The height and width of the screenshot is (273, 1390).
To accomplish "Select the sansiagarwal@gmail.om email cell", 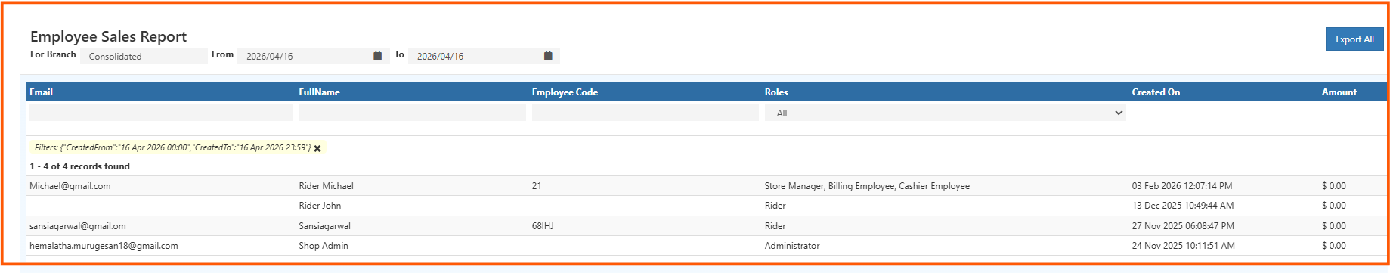I will (x=78, y=226).
